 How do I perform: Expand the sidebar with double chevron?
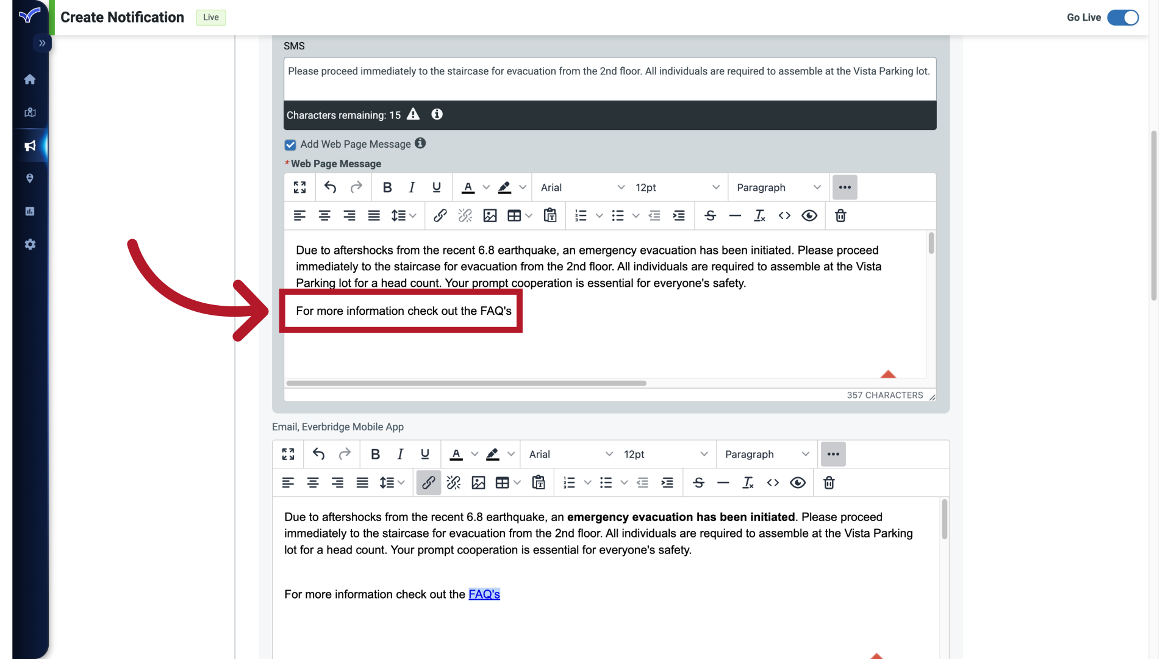click(x=42, y=43)
